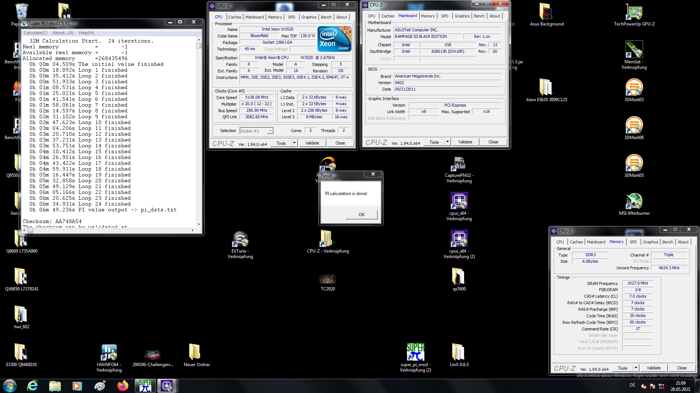Open TC2020 desktop icon

pyautogui.click(x=328, y=282)
